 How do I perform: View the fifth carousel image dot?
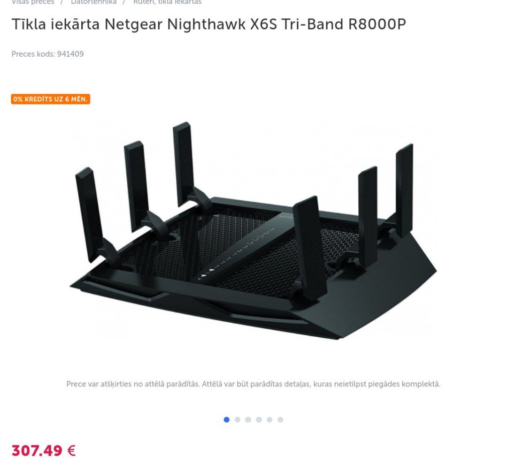269,420
